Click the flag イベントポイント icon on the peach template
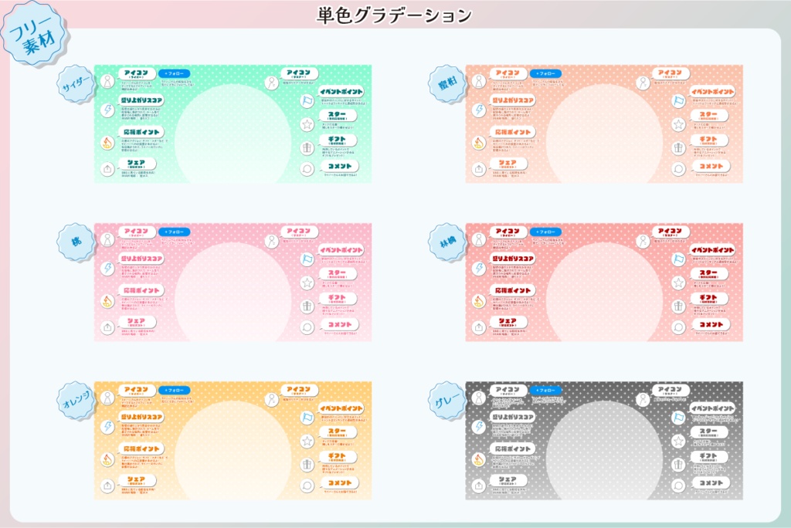 [x=306, y=259]
